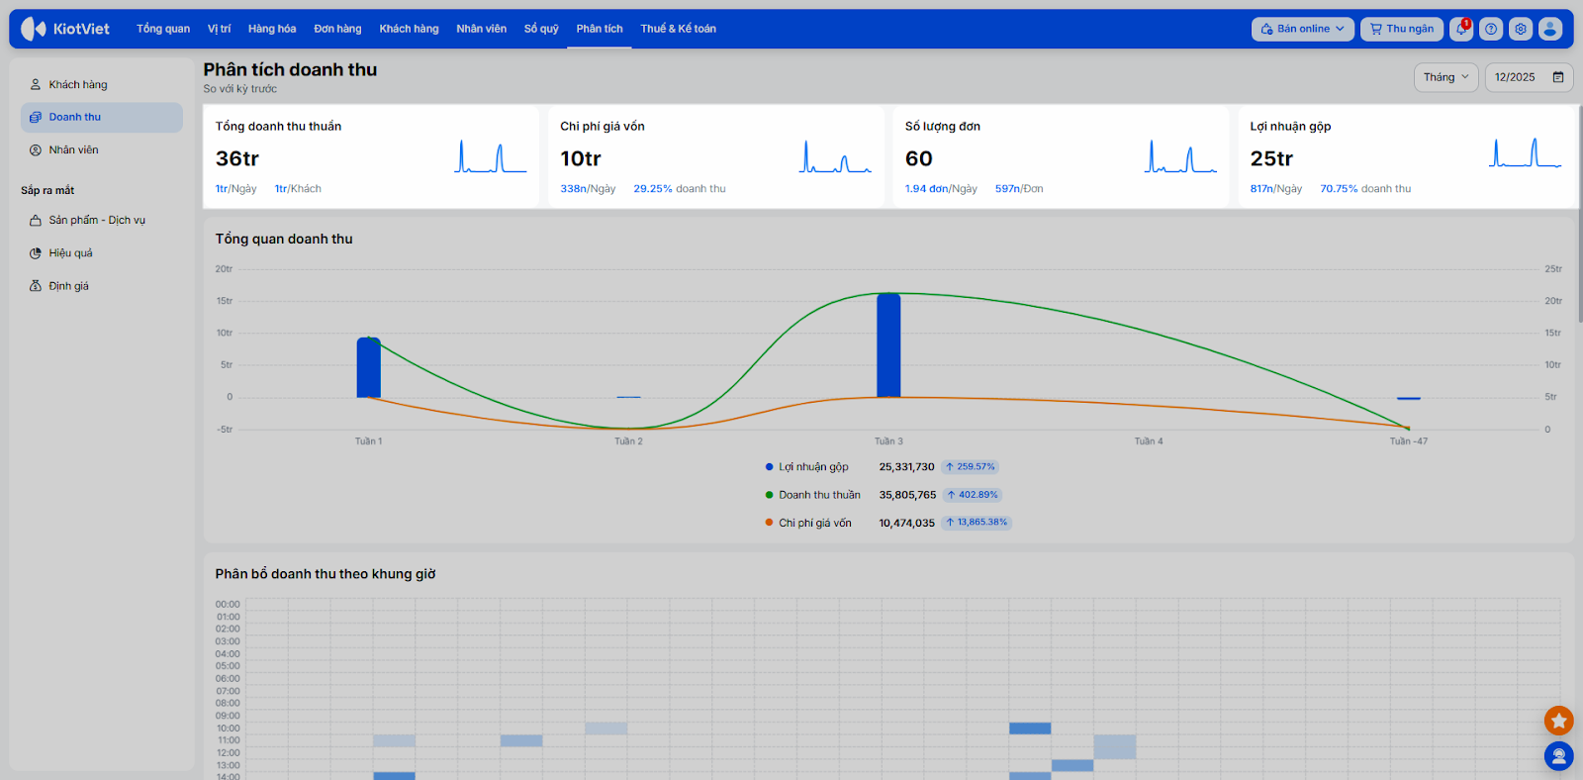Viewport: 1583px width, 780px height.
Task: Select Khách hàng in the sidebar
Action: click(x=78, y=84)
